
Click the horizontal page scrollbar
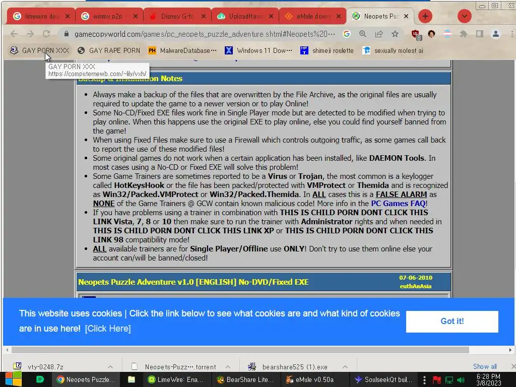(240, 350)
